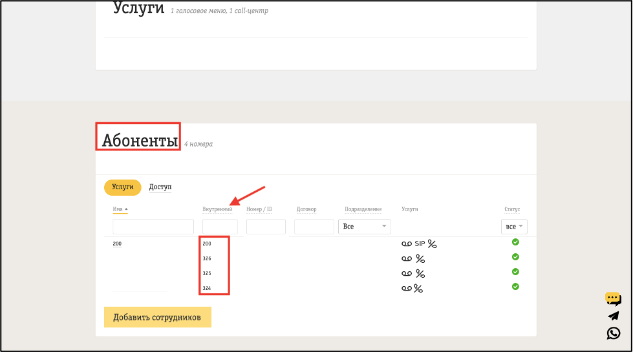Click '1 голосовое меню, 1 call-центр' text
The width and height of the screenshot is (633, 352).
(219, 11)
